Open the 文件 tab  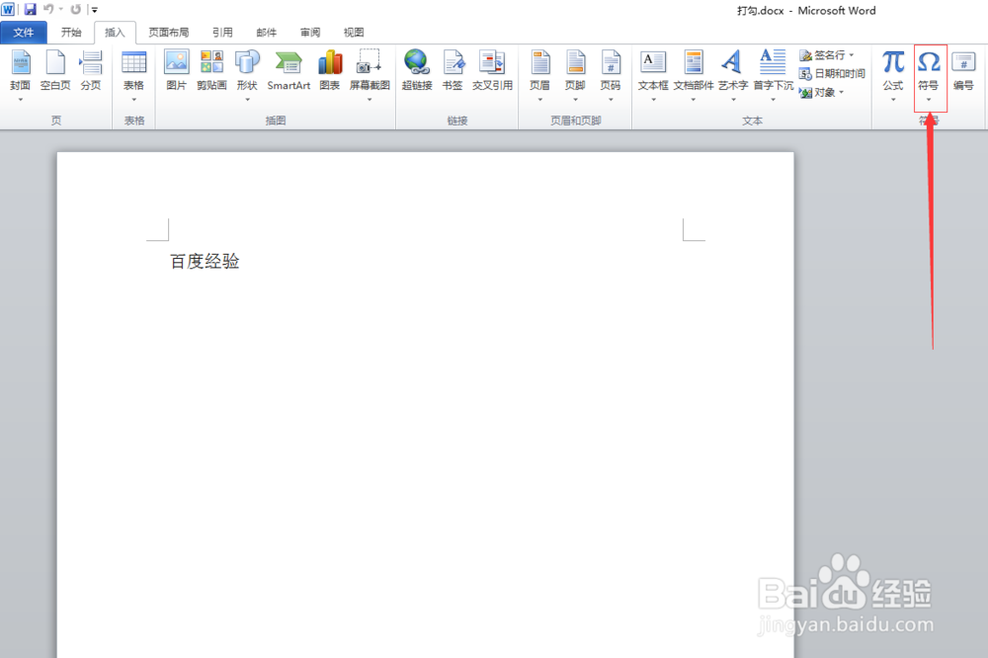(25, 32)
